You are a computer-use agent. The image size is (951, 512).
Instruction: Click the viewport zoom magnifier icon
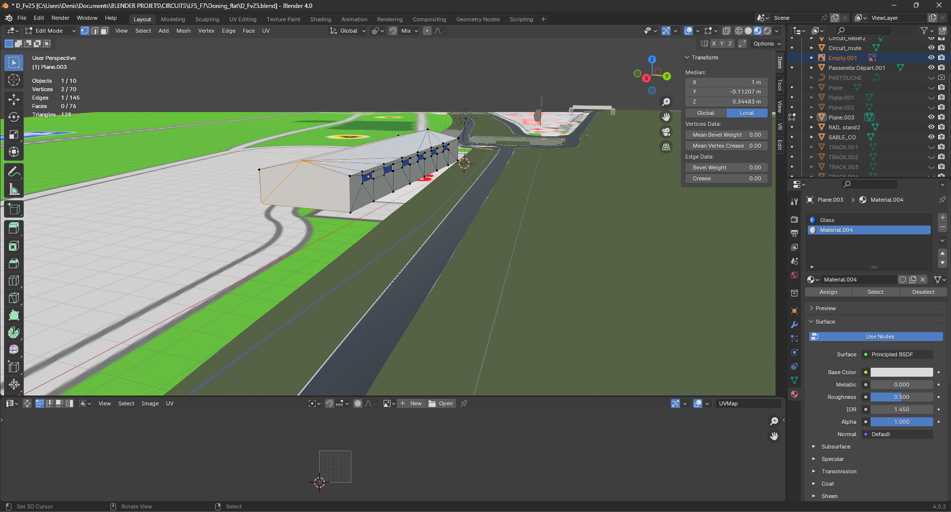[x=666, y=102]
